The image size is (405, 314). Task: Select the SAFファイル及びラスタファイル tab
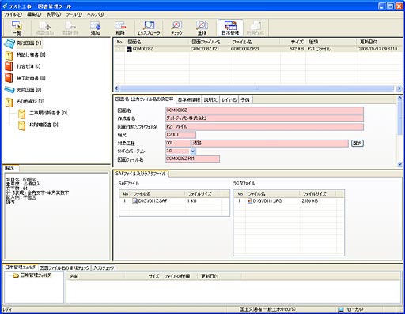coord(141,174)
